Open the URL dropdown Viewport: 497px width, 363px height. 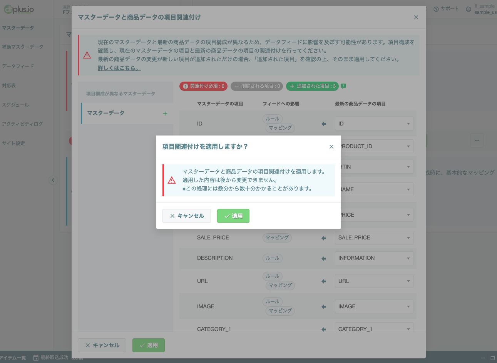click(374, 281)
